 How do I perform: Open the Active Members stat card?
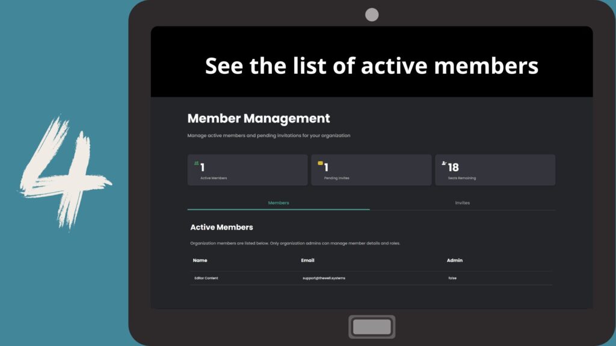pos(247,170)
